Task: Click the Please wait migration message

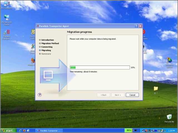Action: tap(93, 39)
